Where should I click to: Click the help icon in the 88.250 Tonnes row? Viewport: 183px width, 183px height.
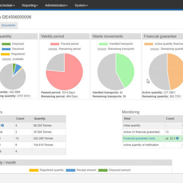(3, 125)
